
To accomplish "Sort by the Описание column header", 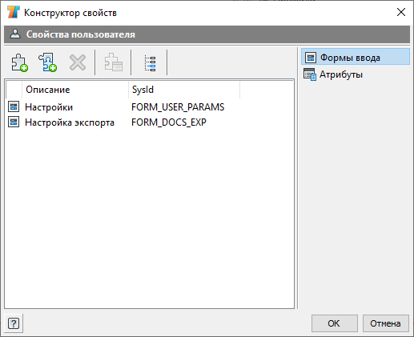I will (x=75, y=90).
